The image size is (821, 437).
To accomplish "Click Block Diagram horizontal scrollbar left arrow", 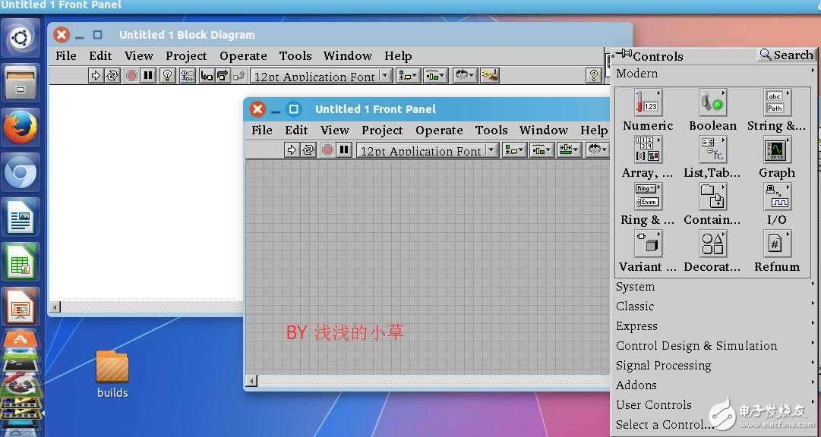I will (55, 307).
